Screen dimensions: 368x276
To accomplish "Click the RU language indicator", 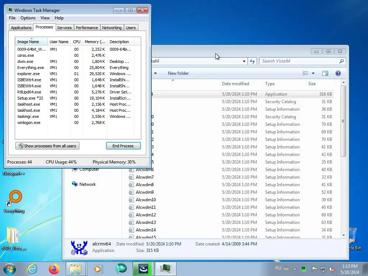I will [278, 268].
